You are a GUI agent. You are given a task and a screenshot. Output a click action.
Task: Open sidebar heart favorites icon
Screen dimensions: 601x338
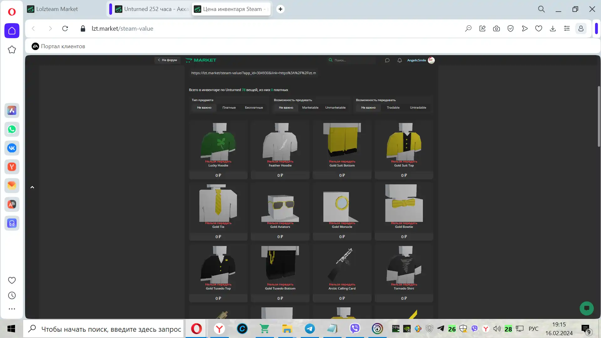[12, 280]
